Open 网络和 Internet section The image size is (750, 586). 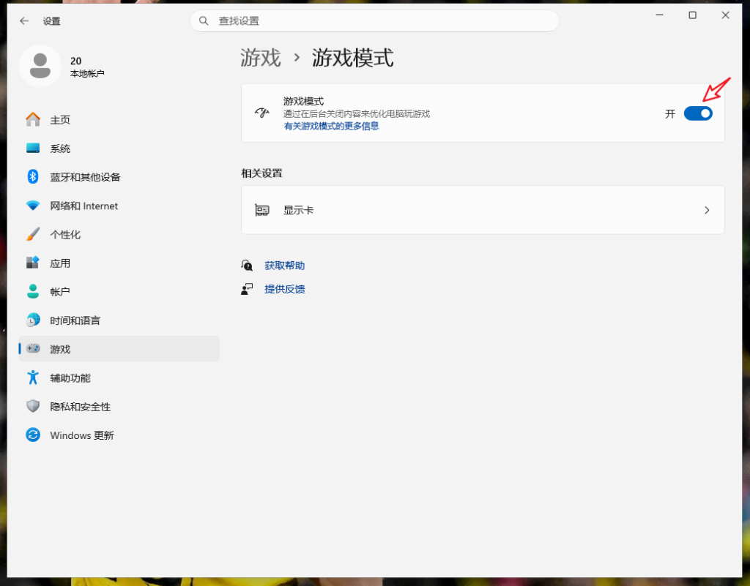point(119,206)
